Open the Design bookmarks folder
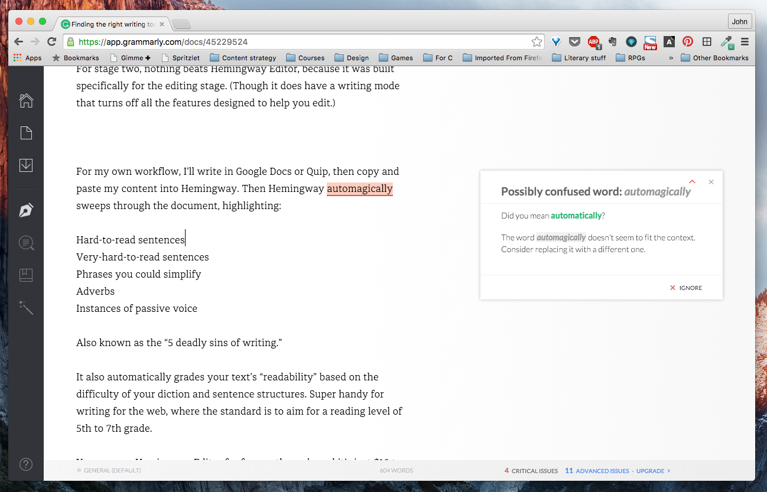Viewport: 767px width, 492px height. [x=352, y=58]
